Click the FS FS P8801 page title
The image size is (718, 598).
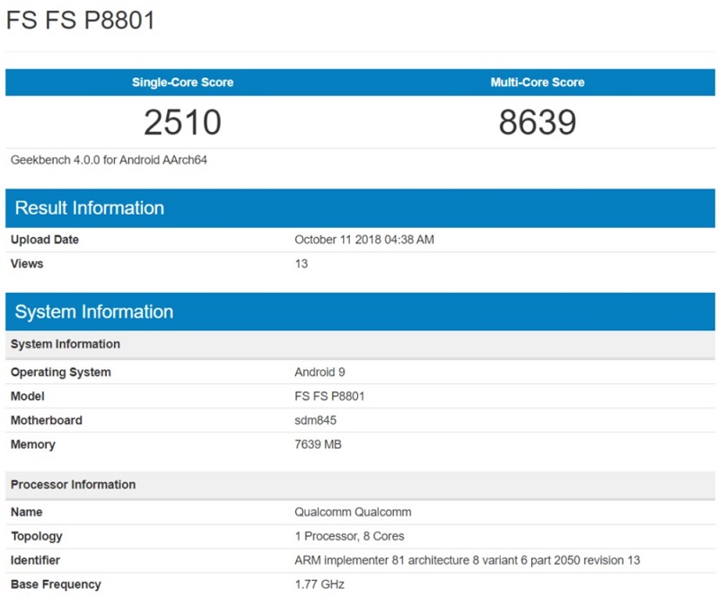click(81, 20)
